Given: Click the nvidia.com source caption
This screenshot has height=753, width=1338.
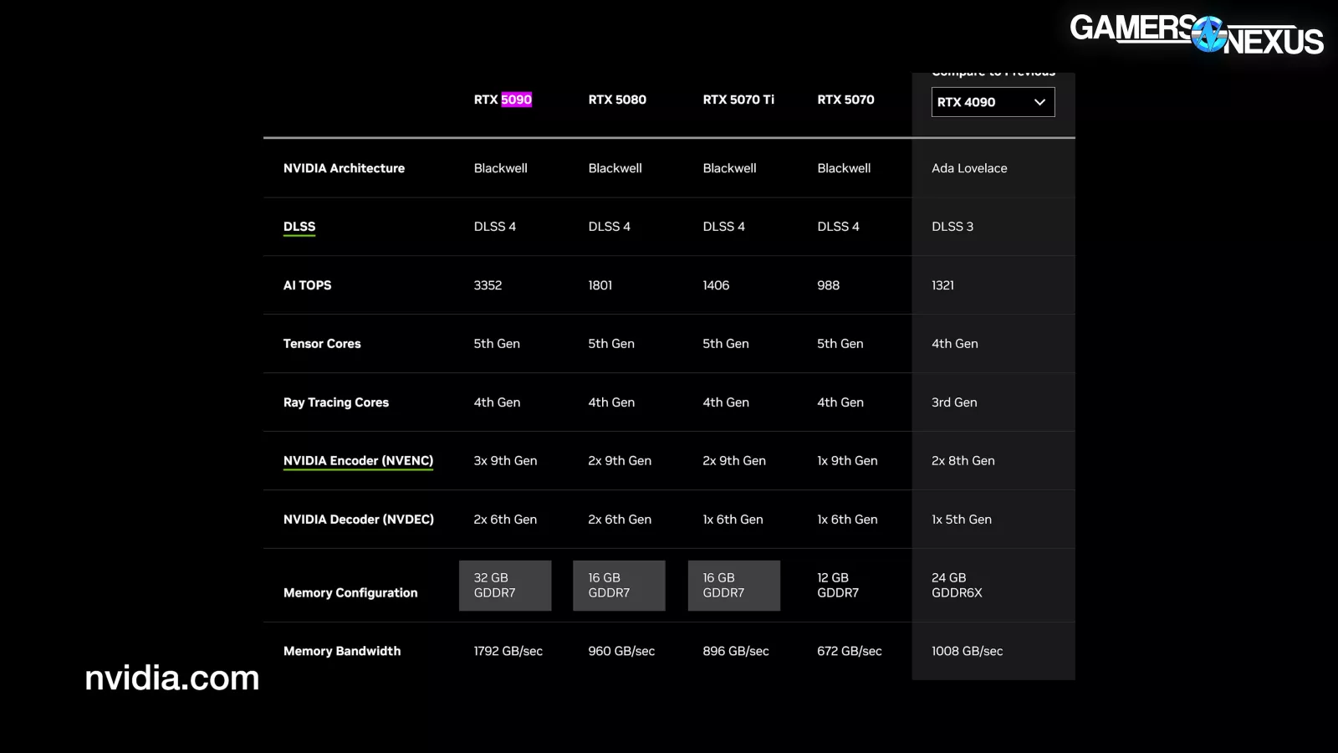Looking at the screenshot, I should coord(172,678).
